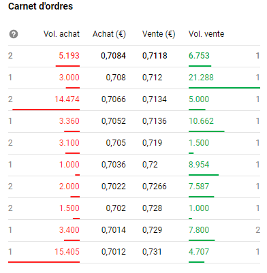Choose bid price 0,7012
Image resolution: width=267 pixels, height=273 pixels.
114,252
